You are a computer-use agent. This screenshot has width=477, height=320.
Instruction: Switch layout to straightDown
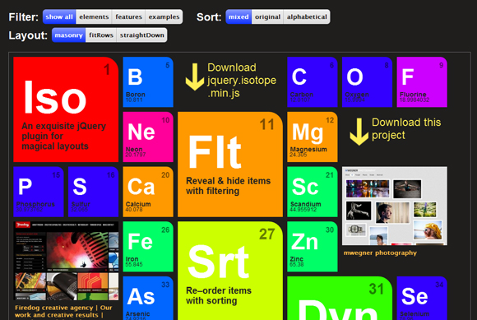[141, 35]
